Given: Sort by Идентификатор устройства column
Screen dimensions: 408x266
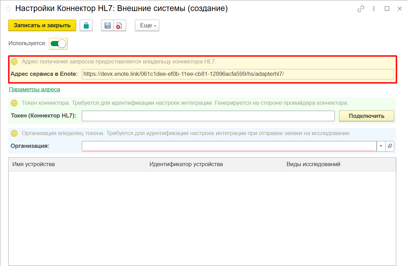Looking at the screenshot, I should pyautogui.click(x=214, y=164).
